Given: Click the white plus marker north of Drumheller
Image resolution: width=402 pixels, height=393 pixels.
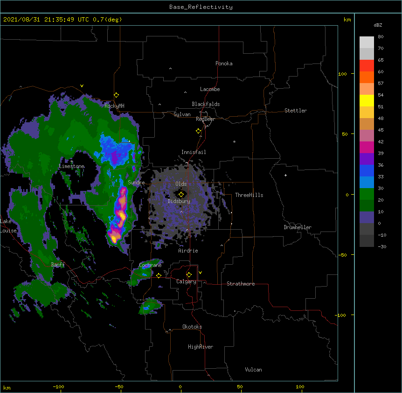Looking at the screenshot, I should click(285, 175).
